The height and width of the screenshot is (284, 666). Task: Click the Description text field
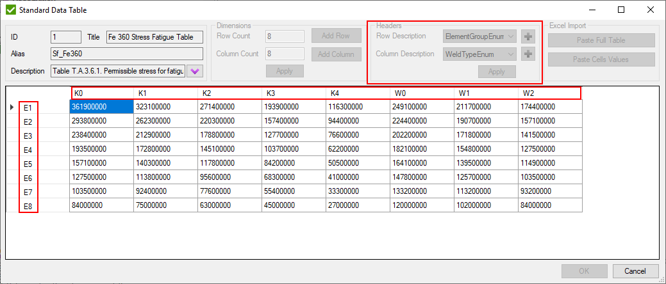pyautogui.click(x=118, y=71)
